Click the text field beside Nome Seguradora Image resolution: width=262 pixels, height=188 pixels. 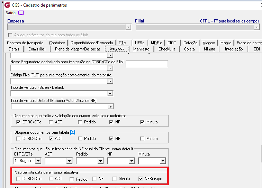[x=147, y=64]
